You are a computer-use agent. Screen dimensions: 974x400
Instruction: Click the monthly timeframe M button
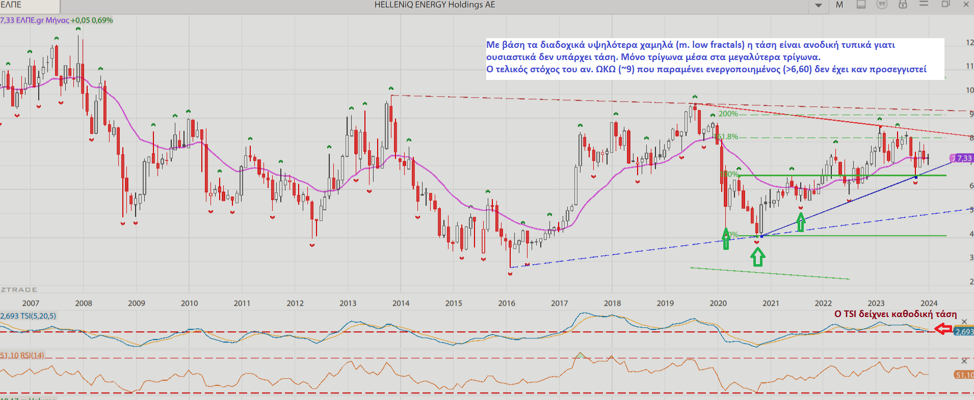(x=839, y=5)
